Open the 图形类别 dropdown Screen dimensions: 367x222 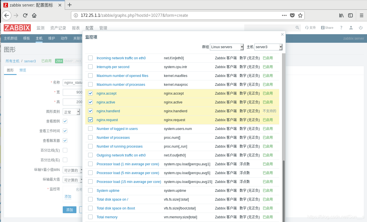point(71,112)
